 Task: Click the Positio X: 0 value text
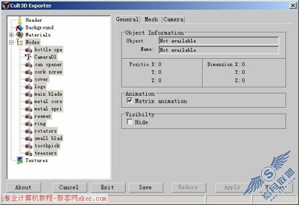[145, 65]
